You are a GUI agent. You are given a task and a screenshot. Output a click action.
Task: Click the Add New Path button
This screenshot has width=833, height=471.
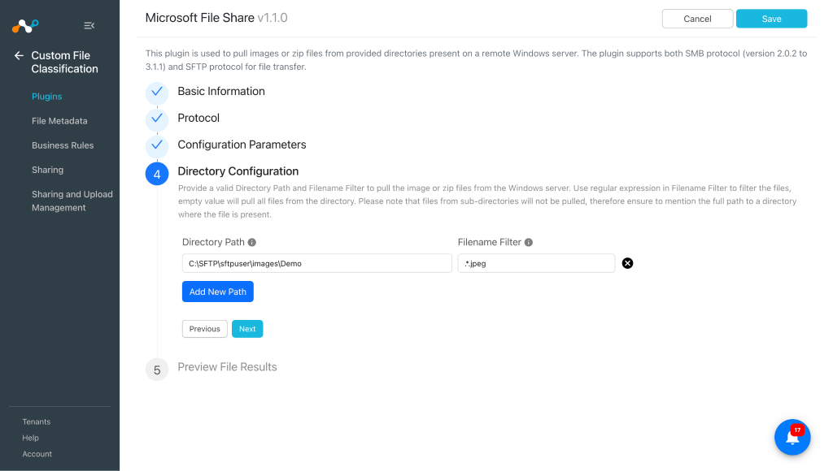(x=218, y=292)
